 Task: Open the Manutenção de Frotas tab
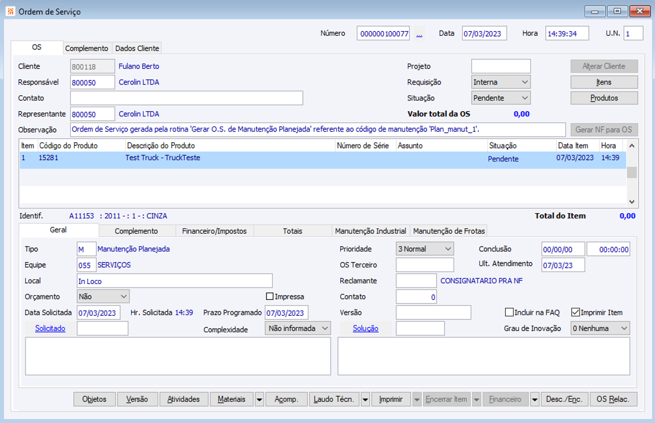(x=449, y=231)
